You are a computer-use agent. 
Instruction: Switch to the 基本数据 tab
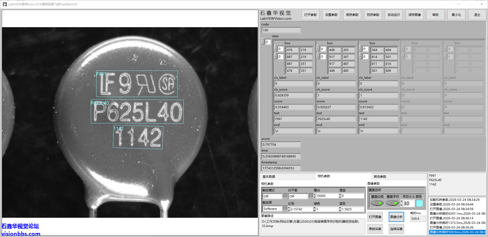(269, 176)
